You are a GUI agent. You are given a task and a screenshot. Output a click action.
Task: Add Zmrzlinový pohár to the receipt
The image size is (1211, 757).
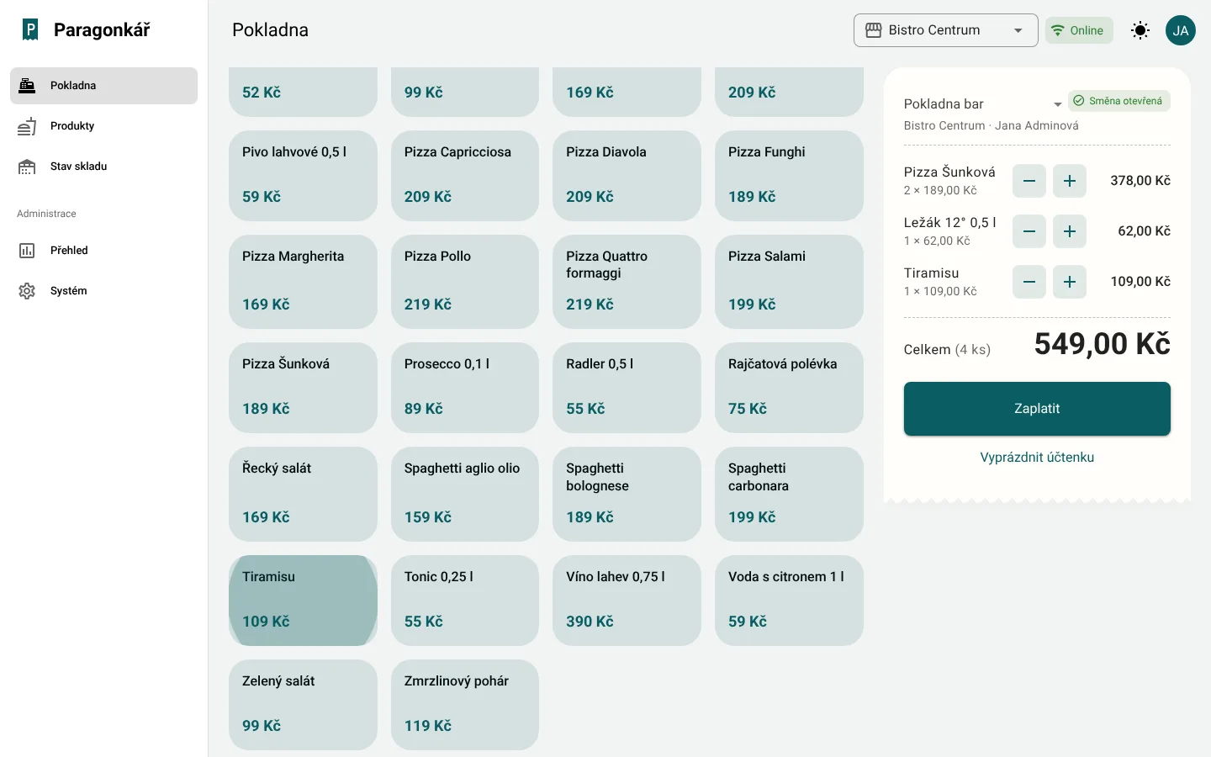[465, 705]
